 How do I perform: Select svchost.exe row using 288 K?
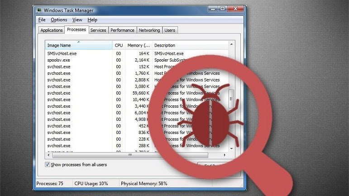tap(137, 146)
